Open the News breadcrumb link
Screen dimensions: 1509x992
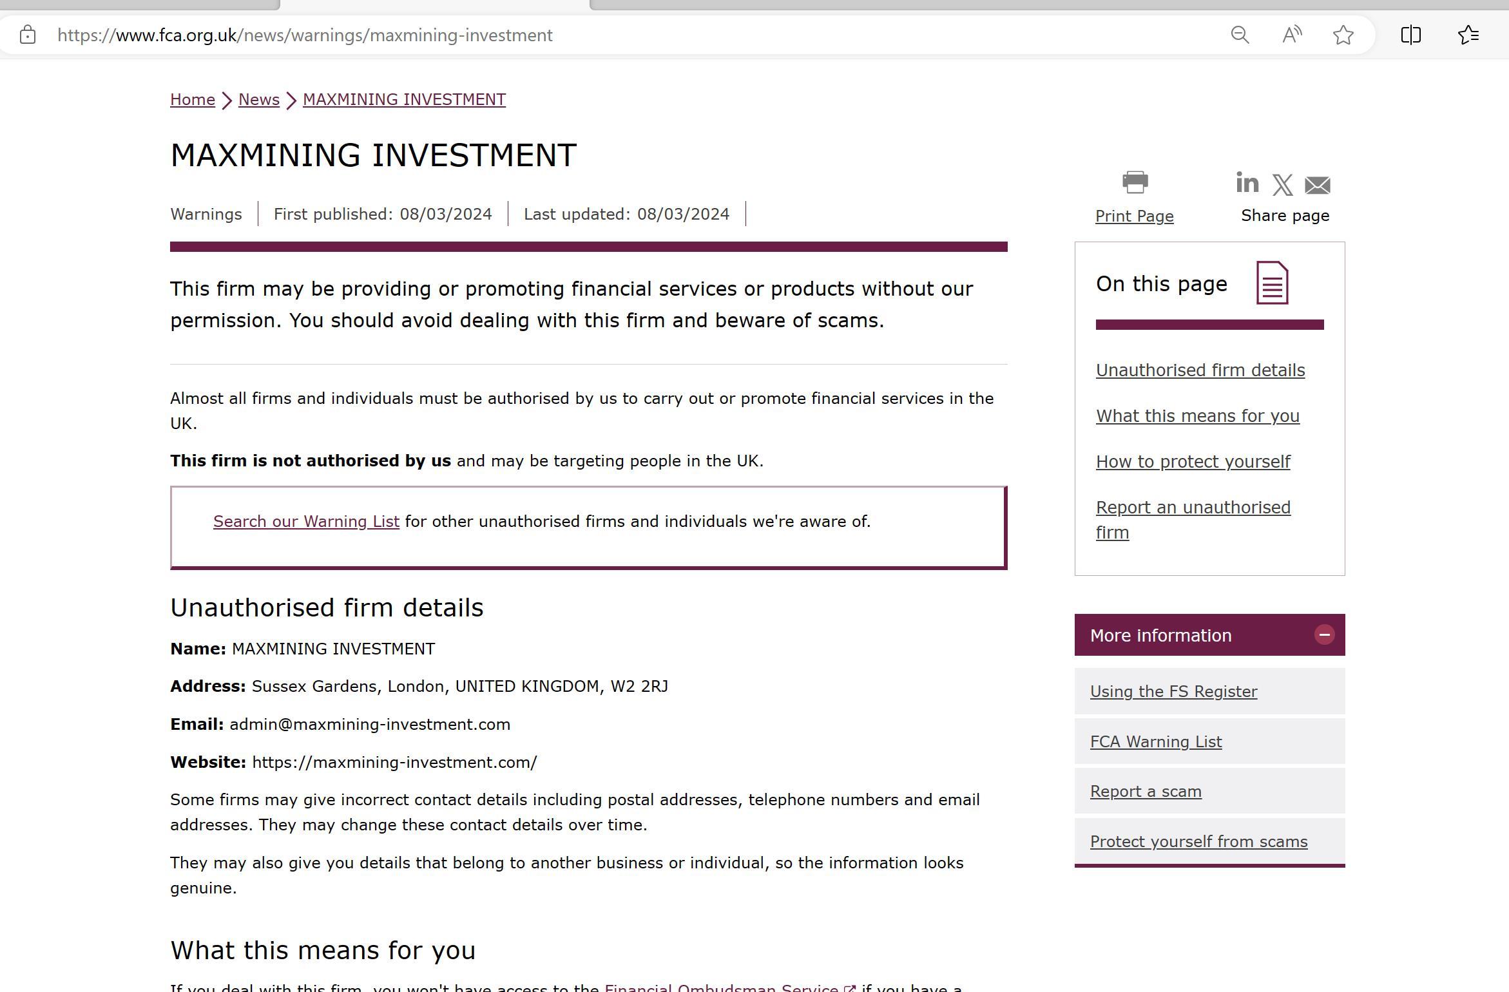[x=259, y=100]
